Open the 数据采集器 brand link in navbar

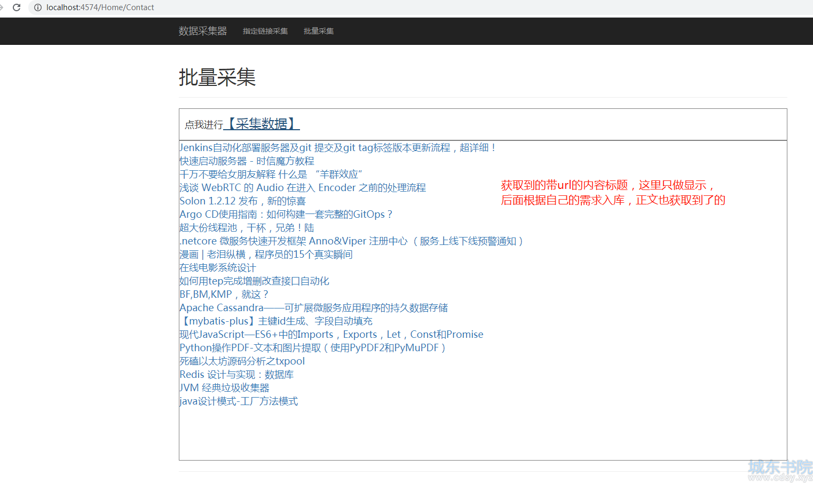click(203, 31)
